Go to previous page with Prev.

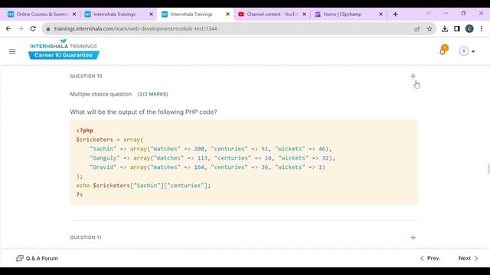pyautogui.click(x=430, y=258)
